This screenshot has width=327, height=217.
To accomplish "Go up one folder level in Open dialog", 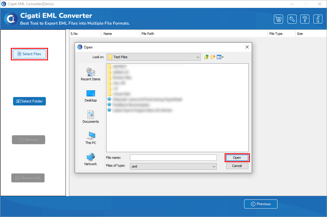I will tap(206, 57).
